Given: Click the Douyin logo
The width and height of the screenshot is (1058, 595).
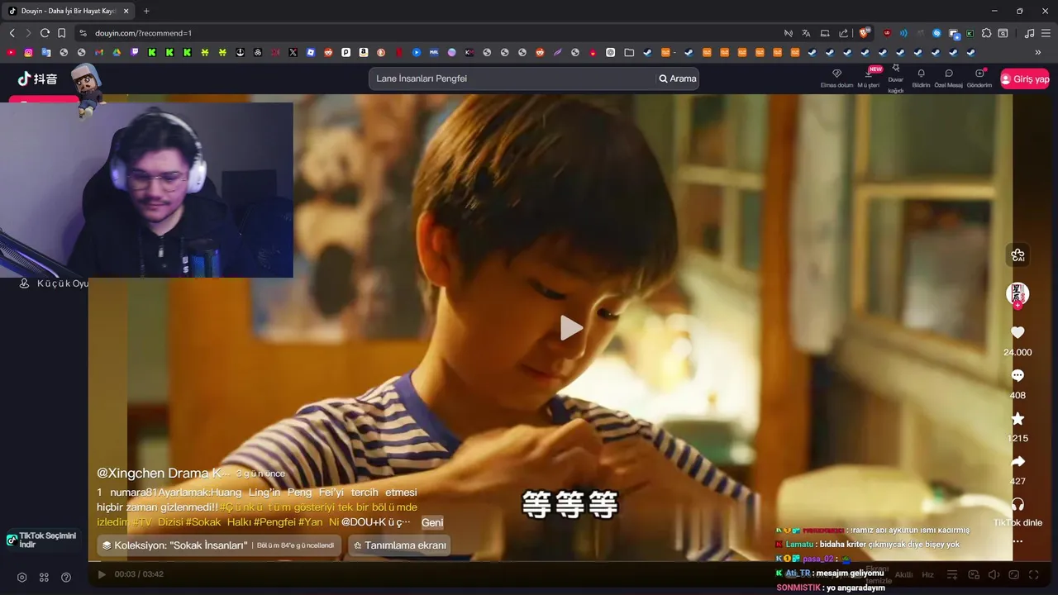Looking at the screenshot, I should click(x=38, y=79).
